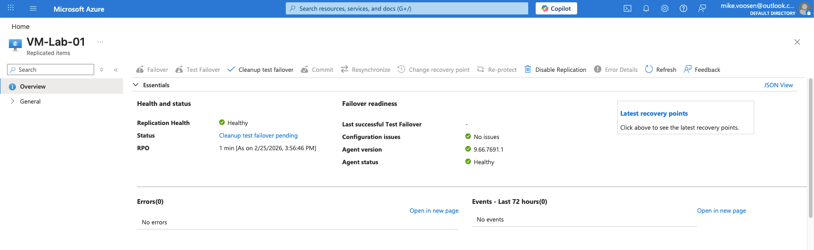Start a Test Failover
Viewport: 814px width, 250px height.
(x=198, y=69)
